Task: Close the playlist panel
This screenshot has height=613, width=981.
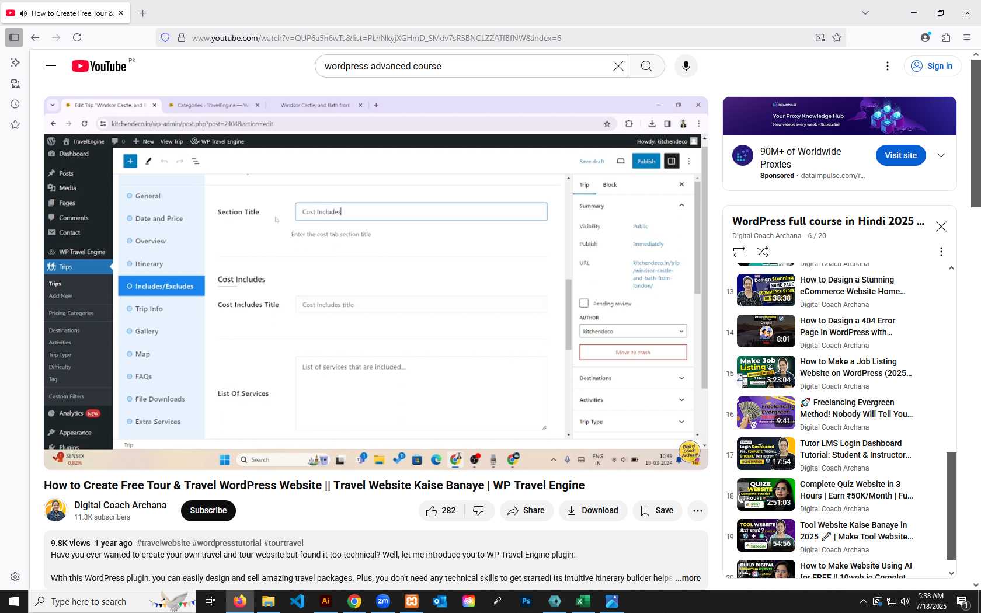Action: point(941,227)
